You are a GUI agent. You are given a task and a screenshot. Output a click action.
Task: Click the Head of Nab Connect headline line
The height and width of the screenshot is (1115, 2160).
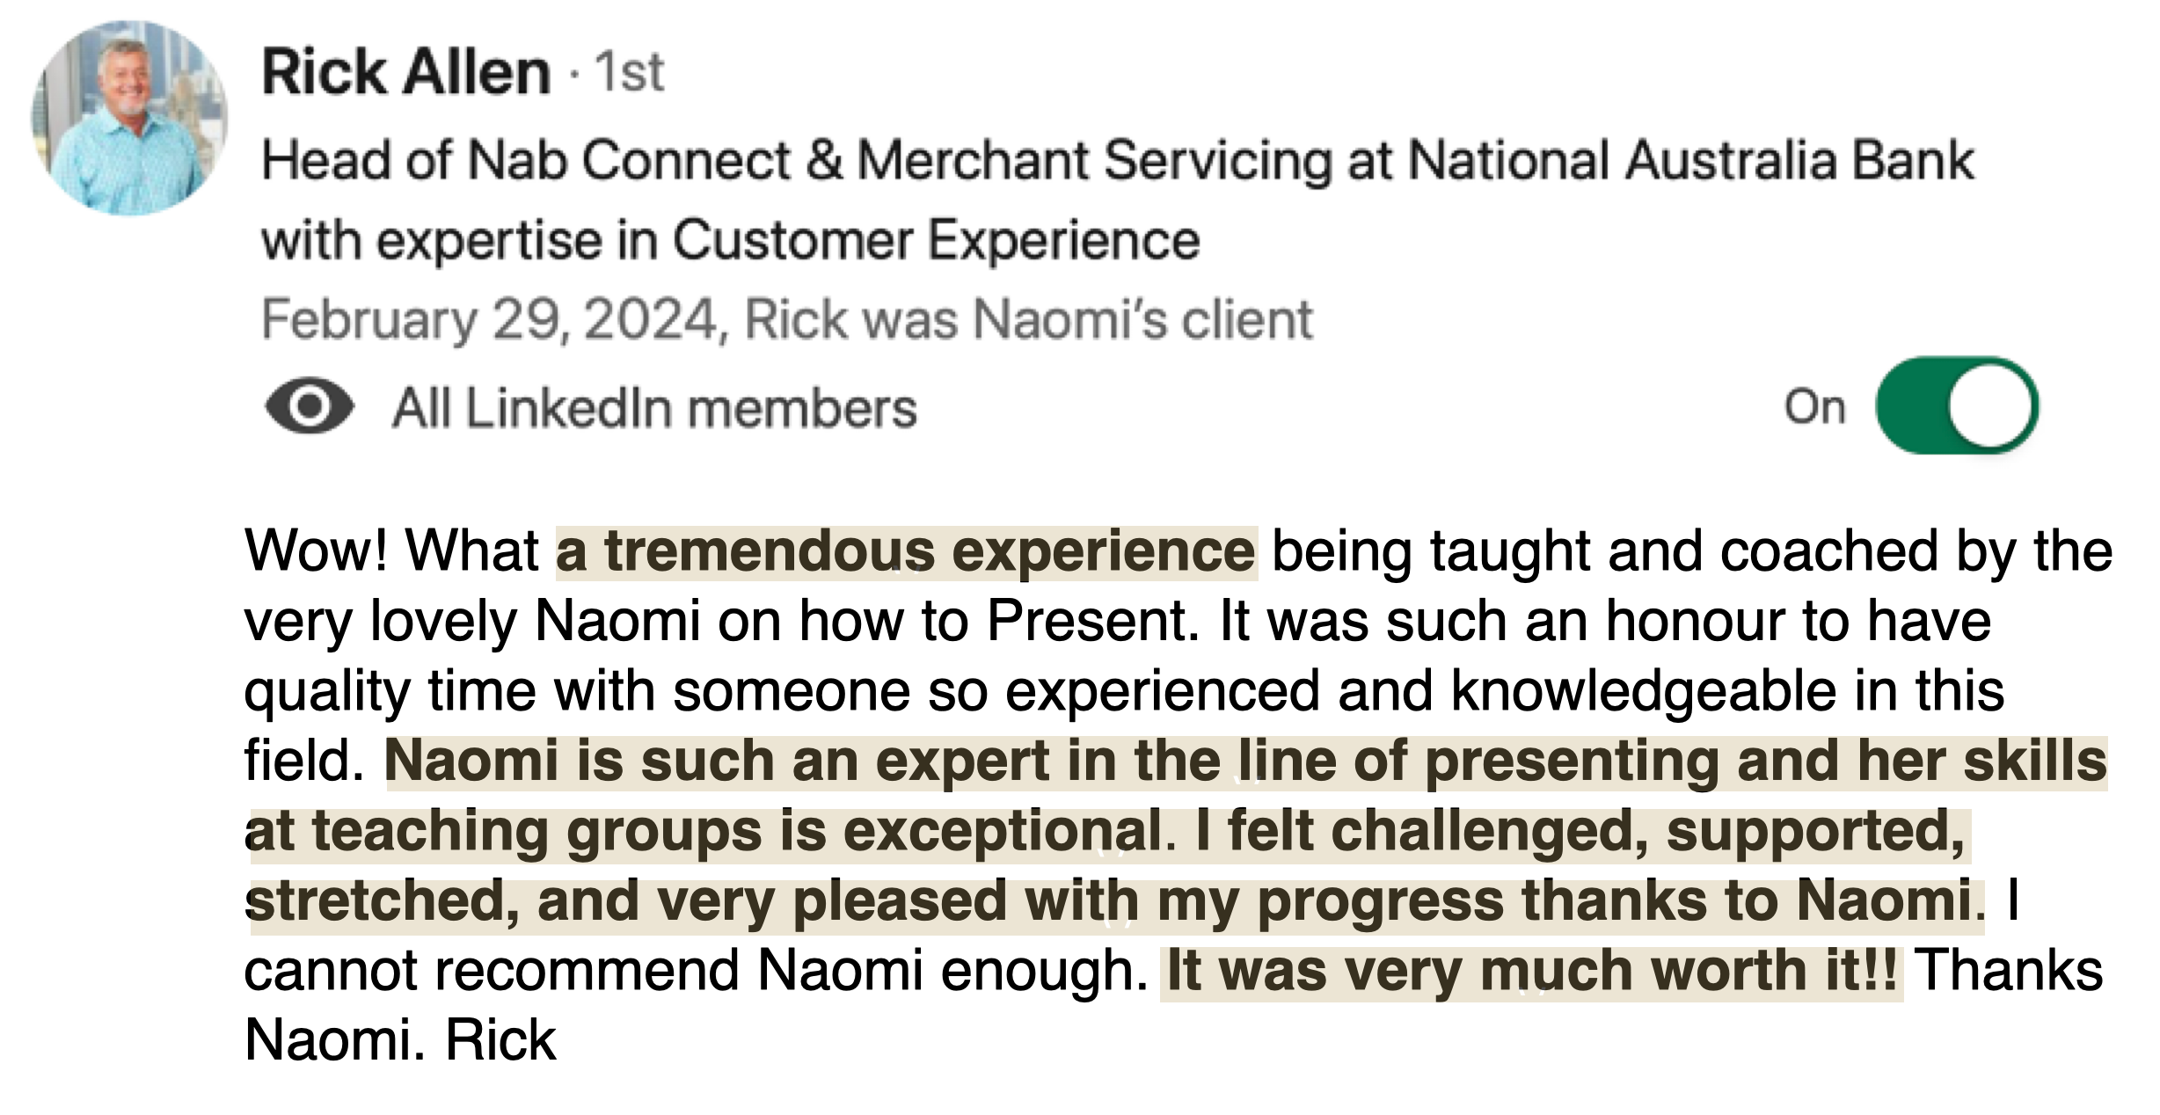(1118, 161)
